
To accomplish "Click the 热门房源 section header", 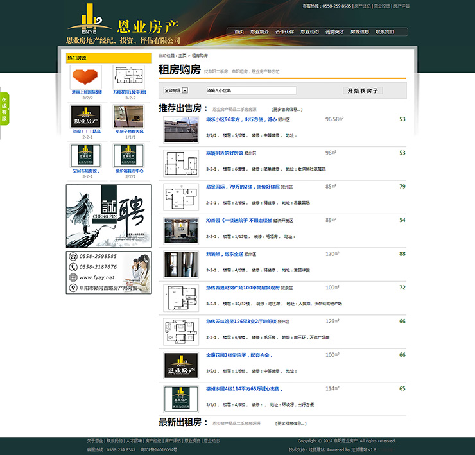I will tap(108, 58).
